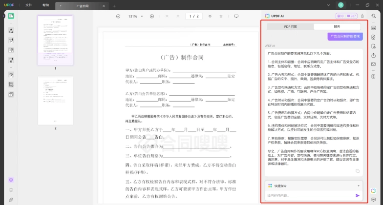
Task: Send the AI question arrow
Action: pyautogui.click(x=358, y=195)
